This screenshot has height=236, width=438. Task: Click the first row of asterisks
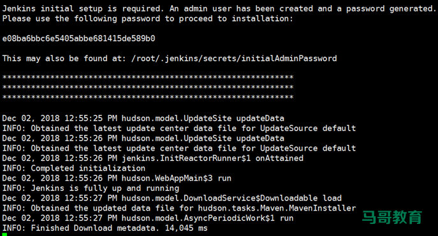click(x=148, y=77)
